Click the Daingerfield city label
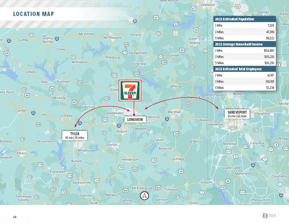 click(x=138, y=53)
